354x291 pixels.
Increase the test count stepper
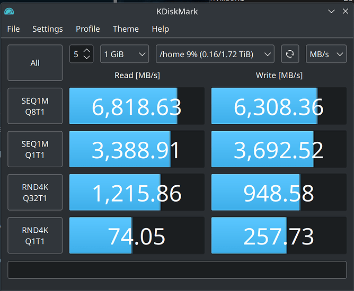pos(87,50)
